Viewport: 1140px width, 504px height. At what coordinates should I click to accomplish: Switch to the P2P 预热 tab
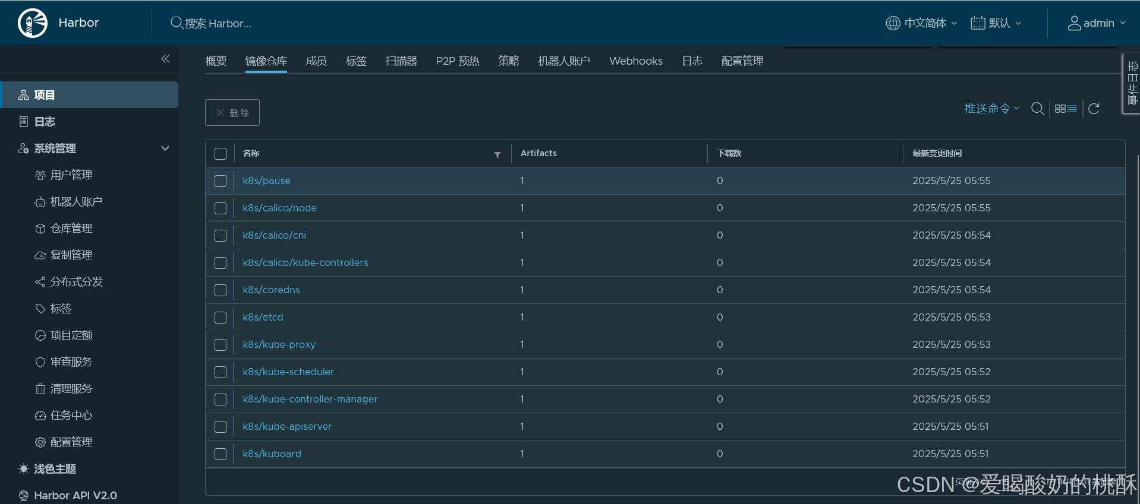click(x=458, y=61)
